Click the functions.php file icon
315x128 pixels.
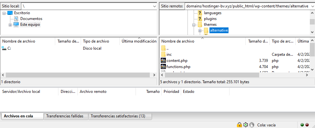pos(163,67)
